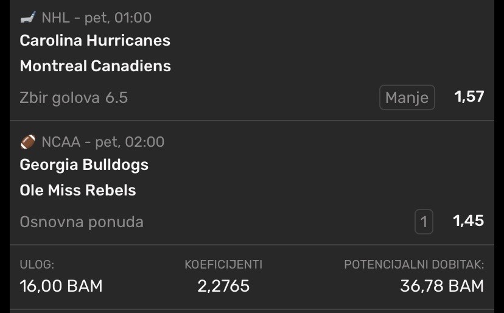Edit the 16,00 BAM stake amount
Screen dimensions: 504x313
click(61, 286)
